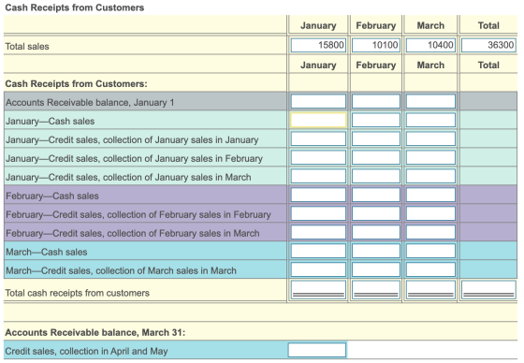Click February field for collection of January sales in February

coord(376,157)
